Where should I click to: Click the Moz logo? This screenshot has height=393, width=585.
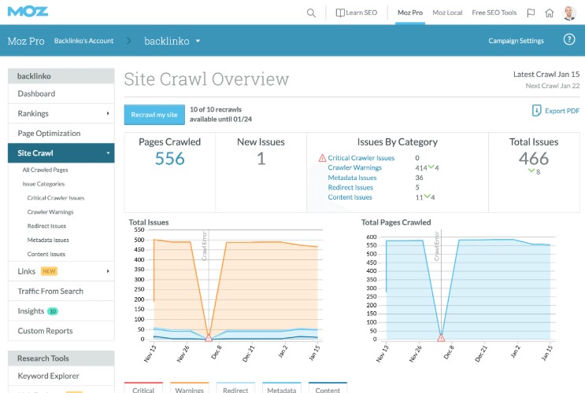coord(28,12)
